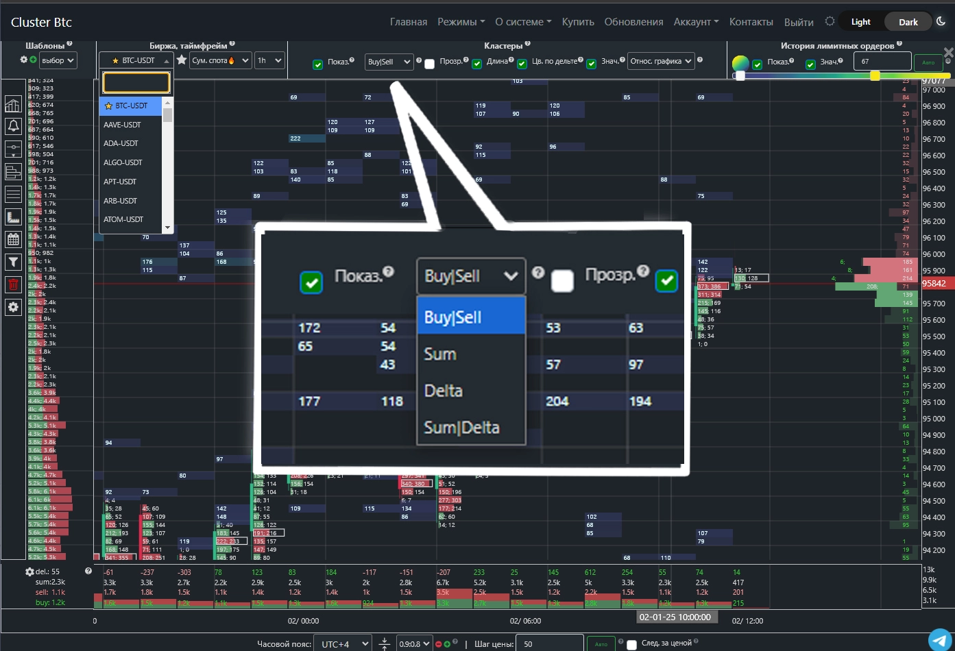Toggle cluster 'Показ.' checkbox

(317, 64)
